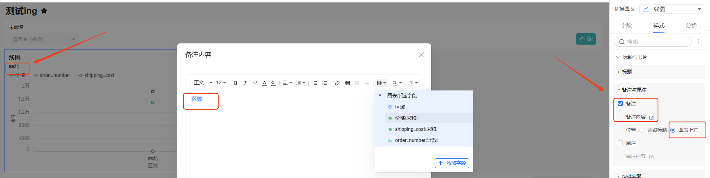The height and width of the screenshot is (178, 710).
Task: Open the font size 12 dropdown
Action: tap(221, 83)
